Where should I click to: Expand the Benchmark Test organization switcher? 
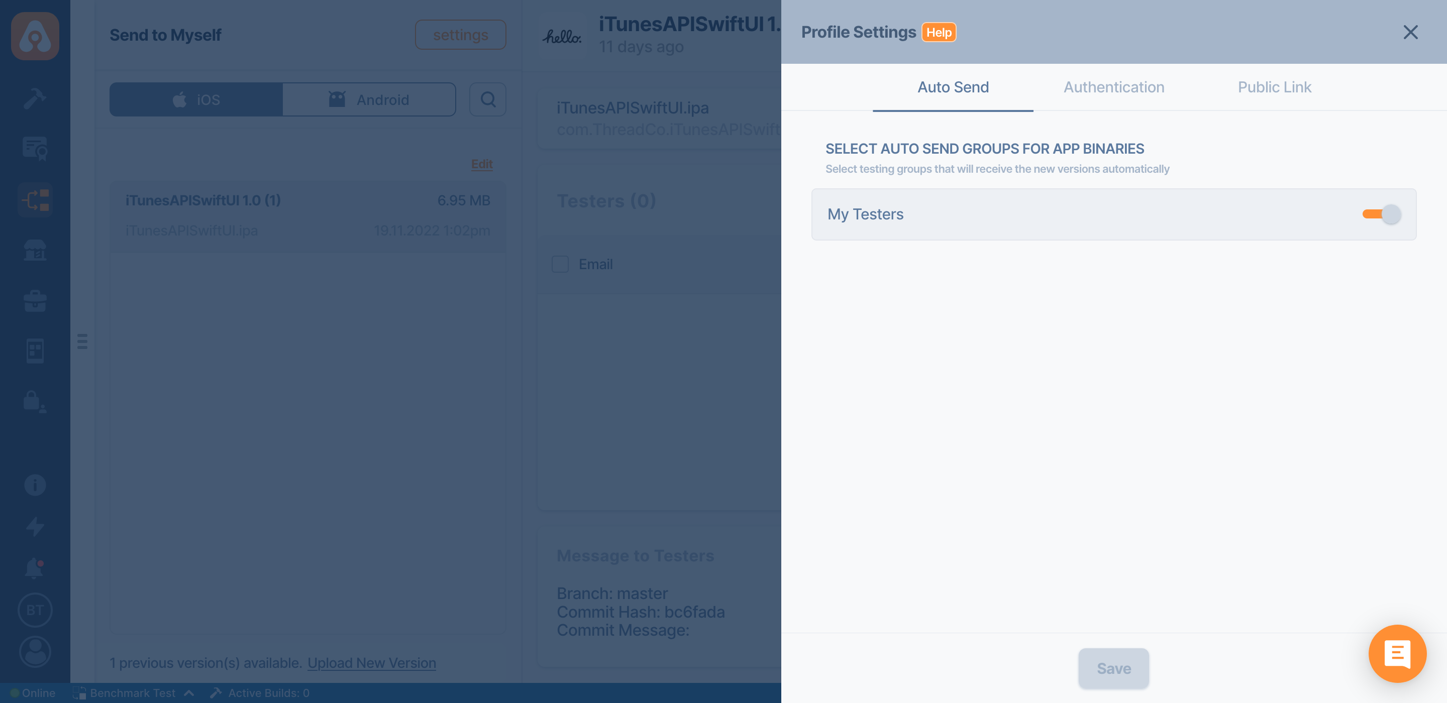coord(134,693)
